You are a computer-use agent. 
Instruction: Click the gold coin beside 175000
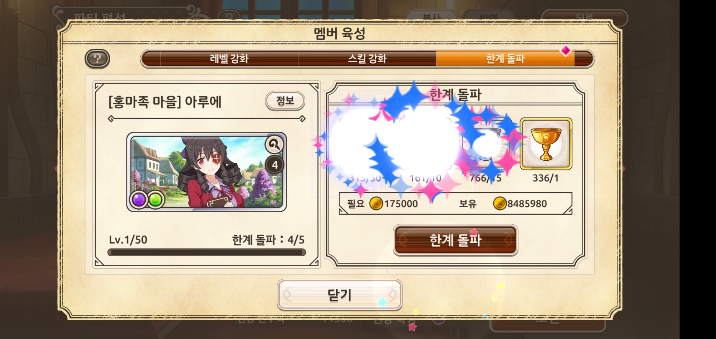(x=376, y=203)
